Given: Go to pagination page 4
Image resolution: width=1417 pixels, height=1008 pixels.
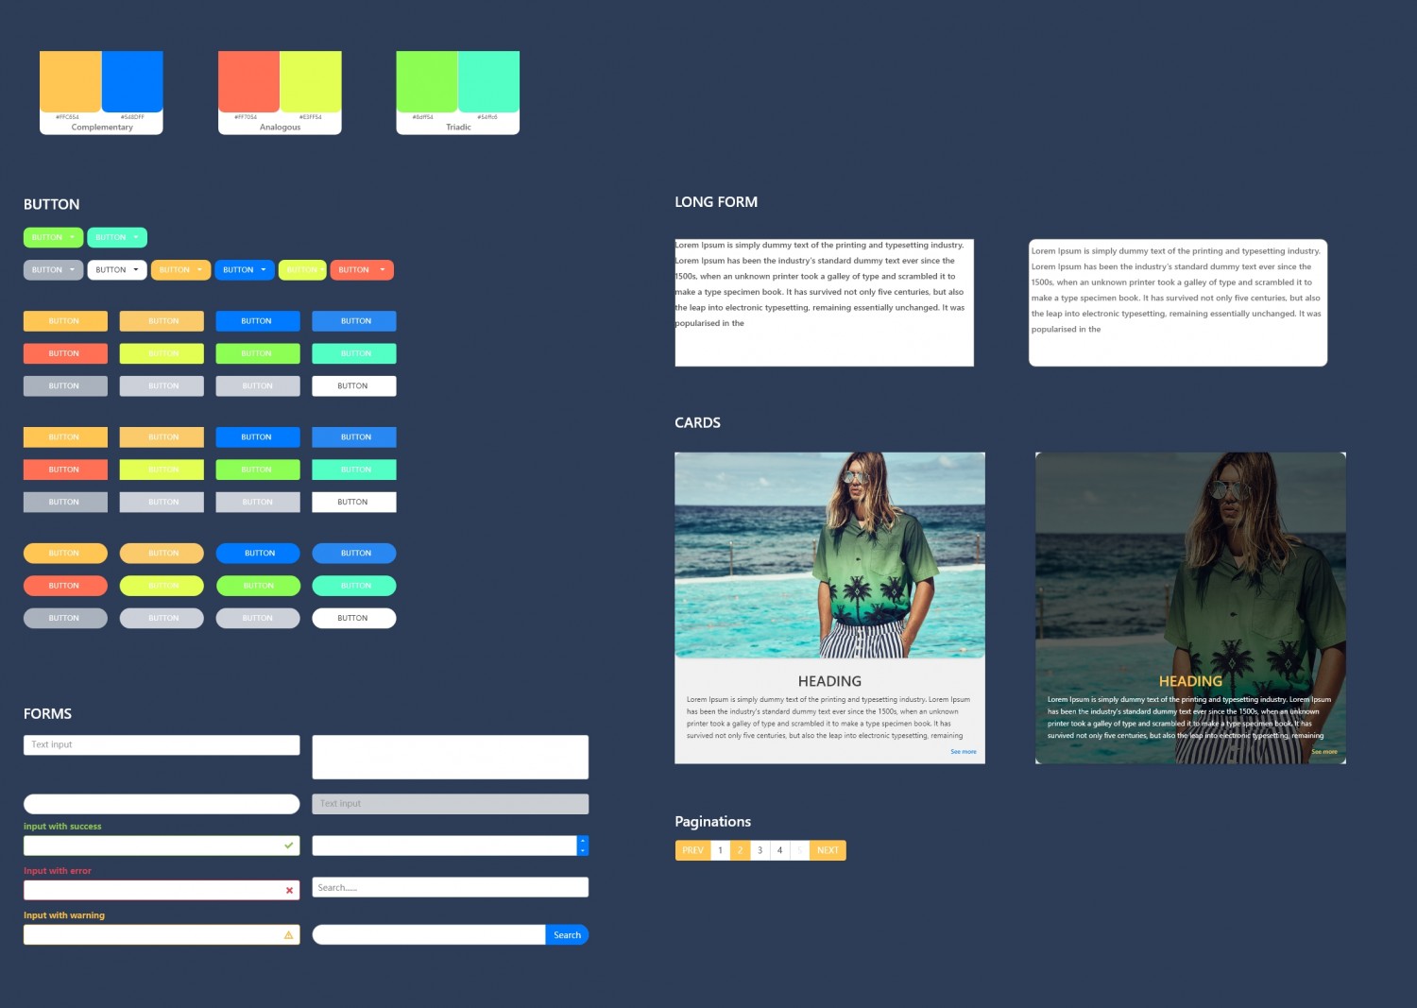Looking at the screenshot, I should point(780,850).
